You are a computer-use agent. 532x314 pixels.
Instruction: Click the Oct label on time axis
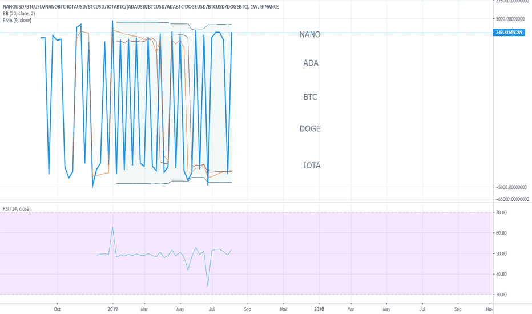coord(57,309)
